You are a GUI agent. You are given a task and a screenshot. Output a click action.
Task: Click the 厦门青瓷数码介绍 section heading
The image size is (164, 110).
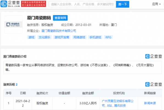(x=15, y=57)
